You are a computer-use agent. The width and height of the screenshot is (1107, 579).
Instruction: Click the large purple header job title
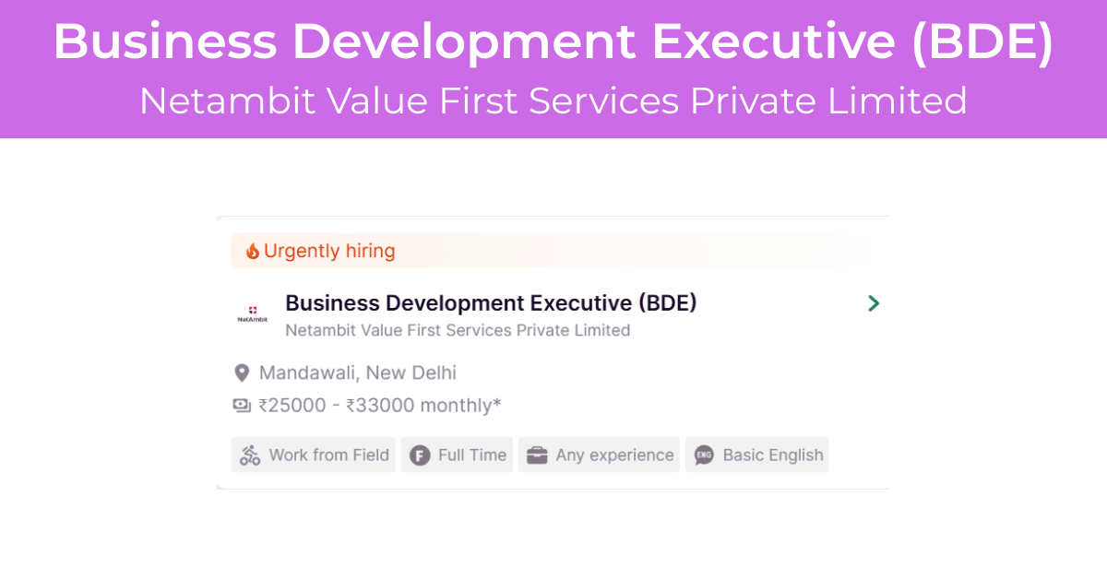click(553, 41)
